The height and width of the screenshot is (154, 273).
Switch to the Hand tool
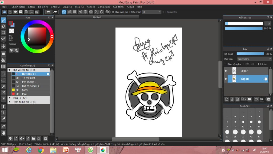(x=3, y=133)
